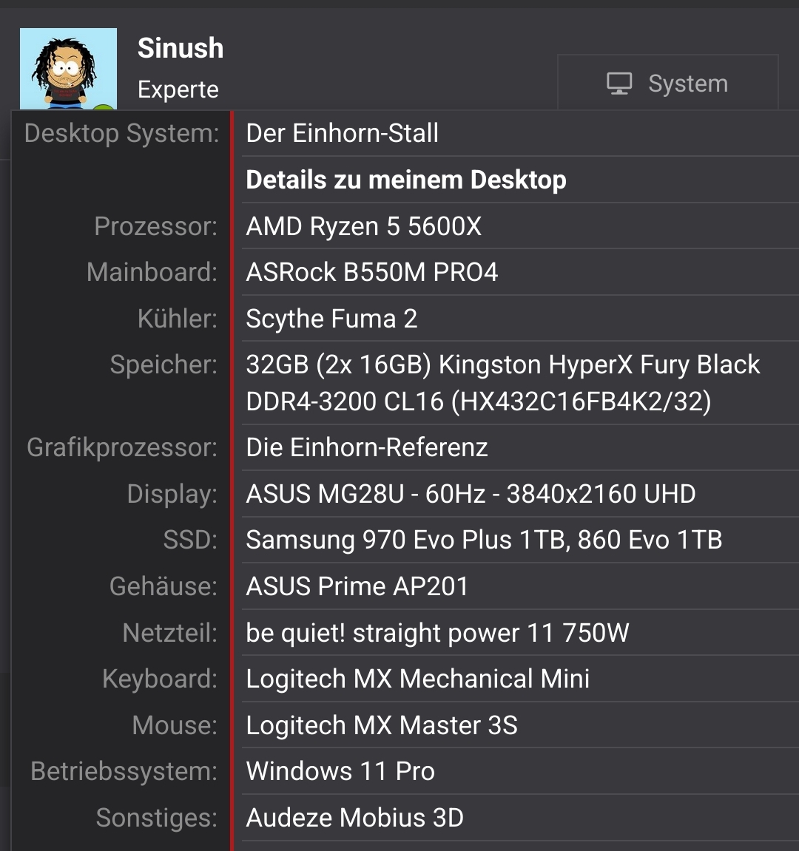Select the Details zu meinem Desktop heading

[405, 180]
